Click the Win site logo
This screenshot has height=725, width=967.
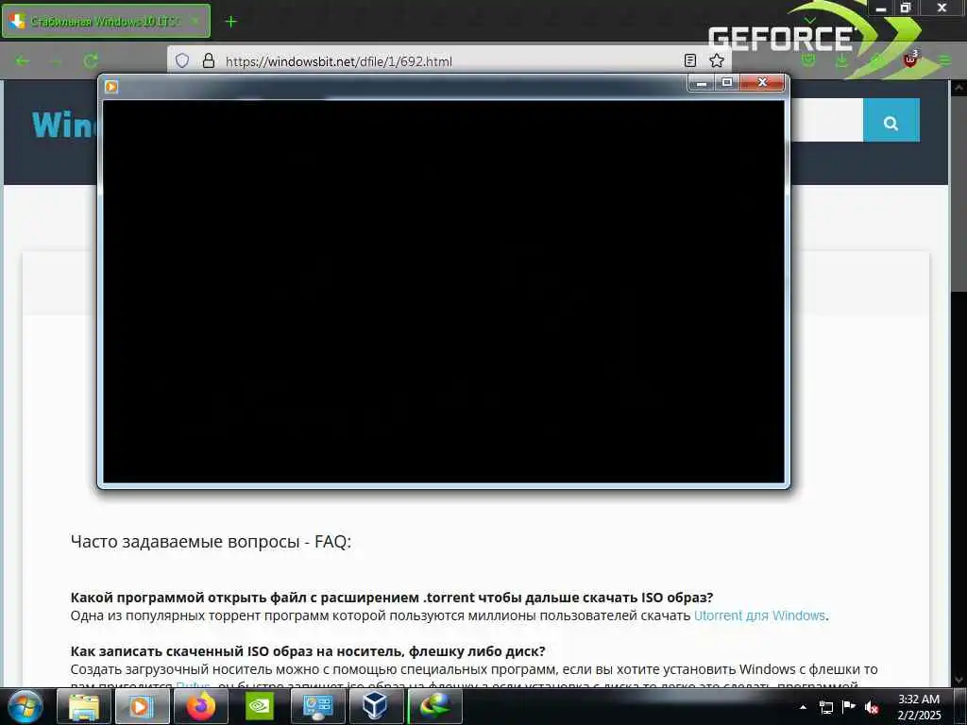65,124
